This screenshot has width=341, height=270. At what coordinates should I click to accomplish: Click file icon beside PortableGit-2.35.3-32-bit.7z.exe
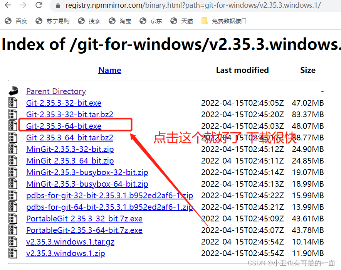[x=13, y=218]
